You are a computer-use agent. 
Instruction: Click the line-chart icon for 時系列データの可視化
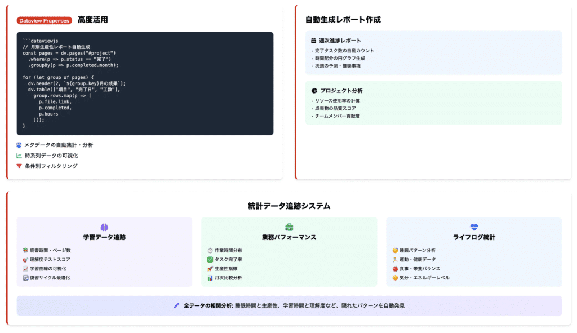(19, 156)
